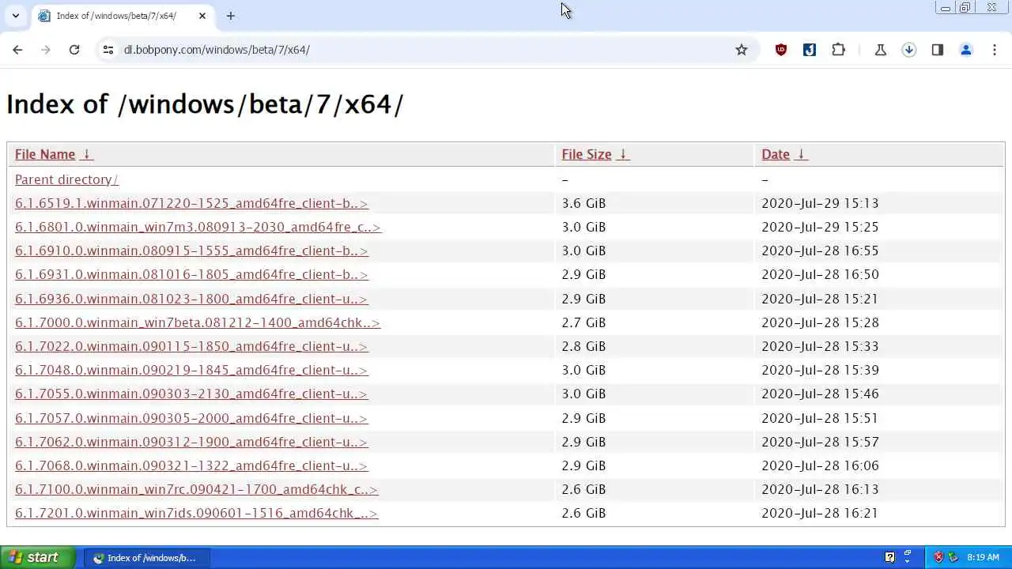The height and width of the screenshot is (569, 1012).
Task: Open 6.1.6910.0 winmain 080915-1555 link
Action: (x=191, y=251)
